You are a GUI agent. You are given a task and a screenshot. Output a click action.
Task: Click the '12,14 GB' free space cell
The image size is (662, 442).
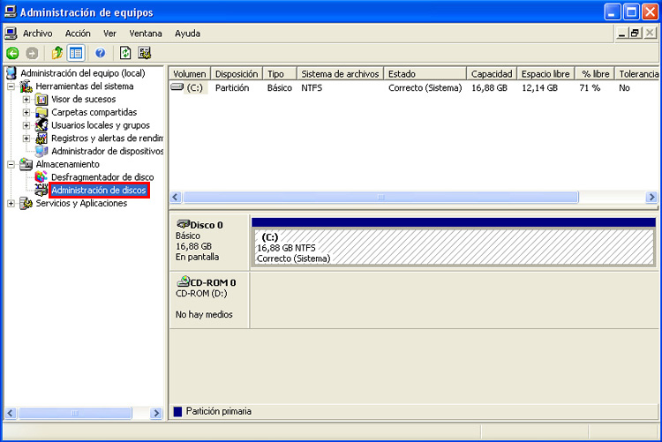(x=539, y=88)
